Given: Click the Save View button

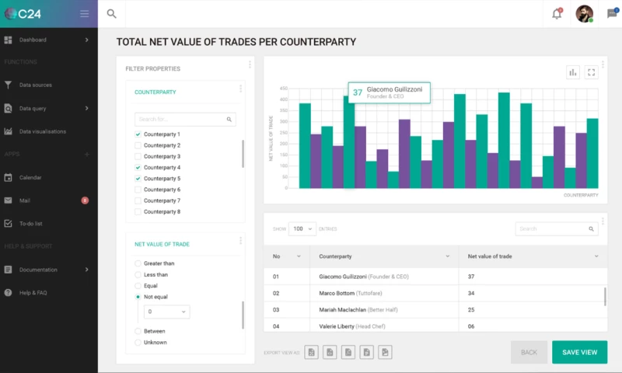Looking at the screenshot, I should click(579, 352).
